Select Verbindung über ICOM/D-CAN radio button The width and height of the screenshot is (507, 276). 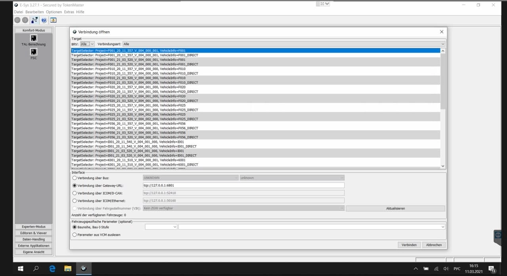tap(74, 193)
